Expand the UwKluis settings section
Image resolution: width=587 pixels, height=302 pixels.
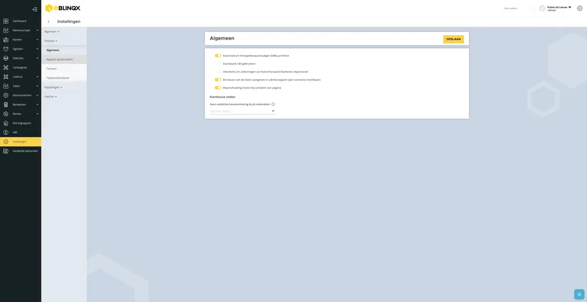(x=50, y=97)
